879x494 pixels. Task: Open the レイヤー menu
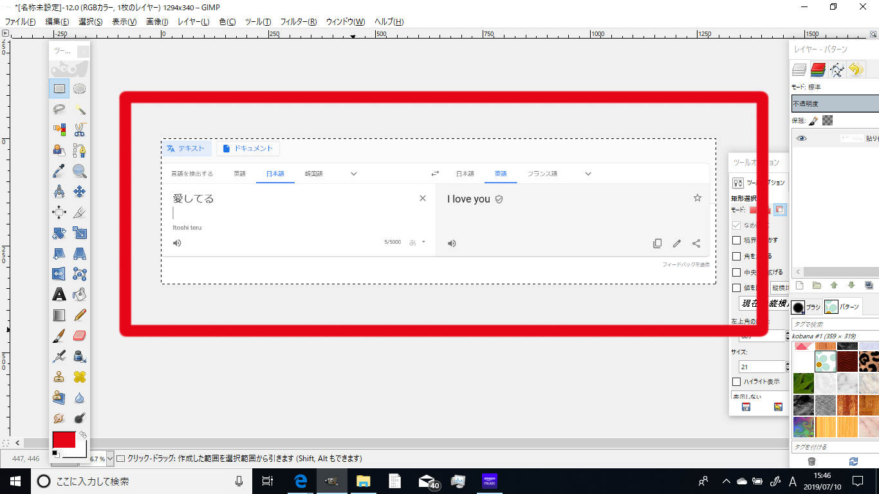tap(194, 22)
